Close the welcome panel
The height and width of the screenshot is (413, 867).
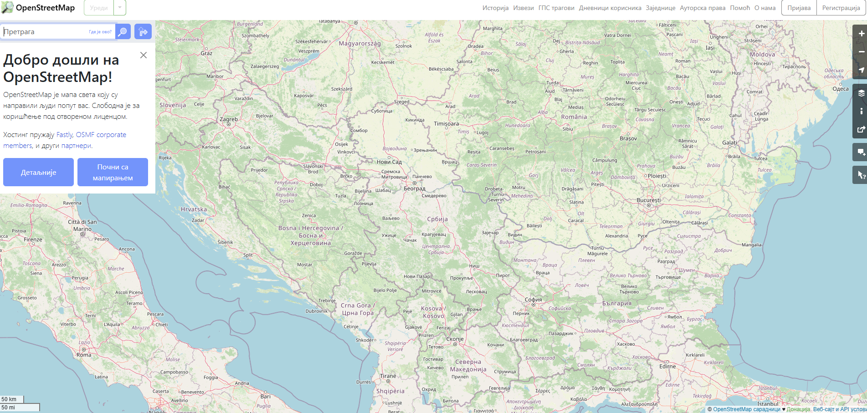(x=144, y=55)
